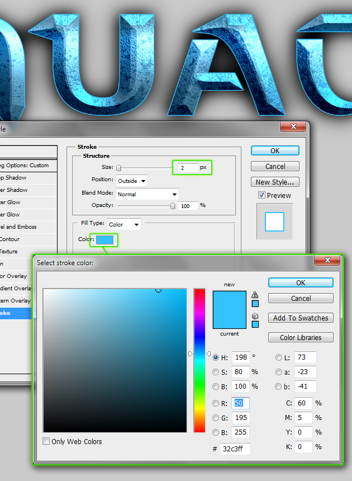Open the stroke Position dropdown

132,181
